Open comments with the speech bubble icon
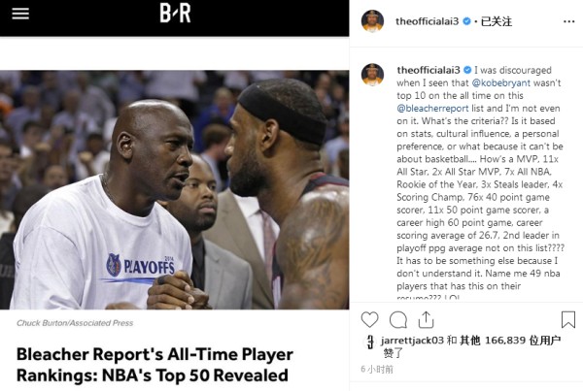The image size is (583, 391). (398, 320)
